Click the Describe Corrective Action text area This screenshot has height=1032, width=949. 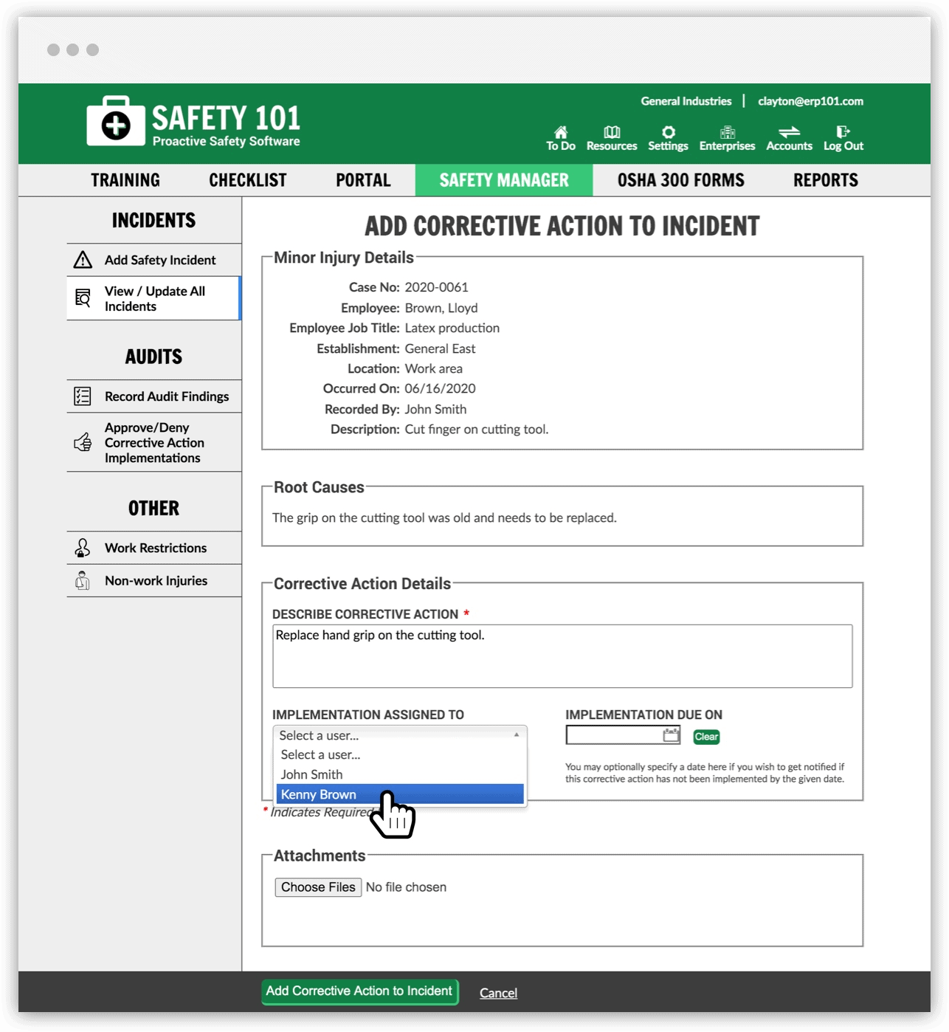click(x=562, y=656)
